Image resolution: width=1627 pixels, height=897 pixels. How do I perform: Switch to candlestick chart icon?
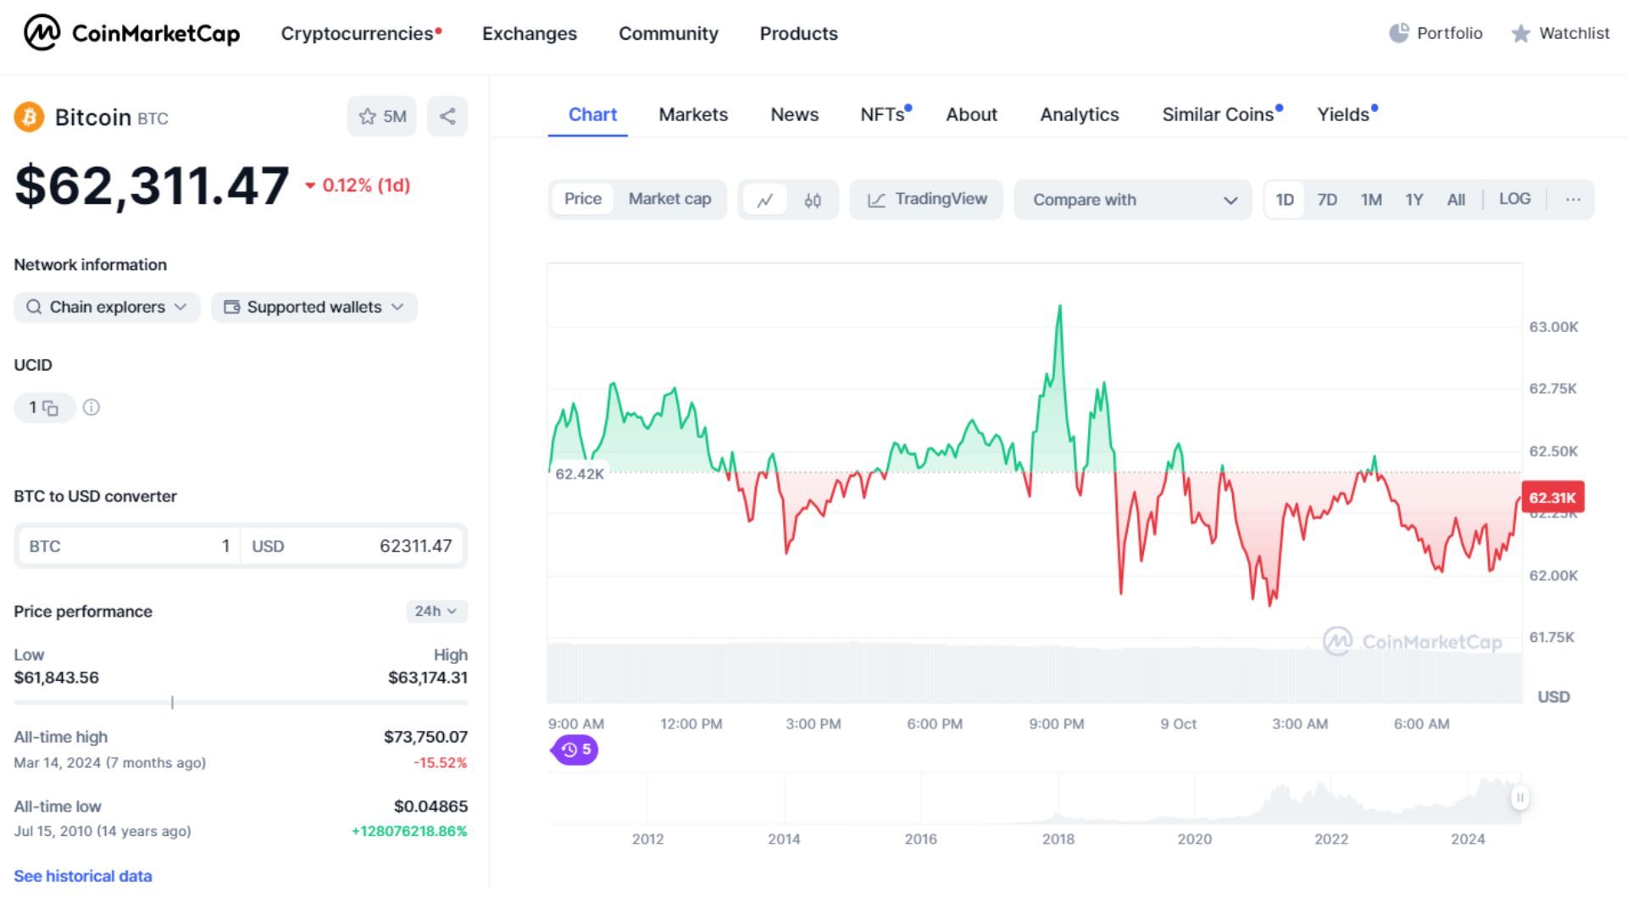813,200
